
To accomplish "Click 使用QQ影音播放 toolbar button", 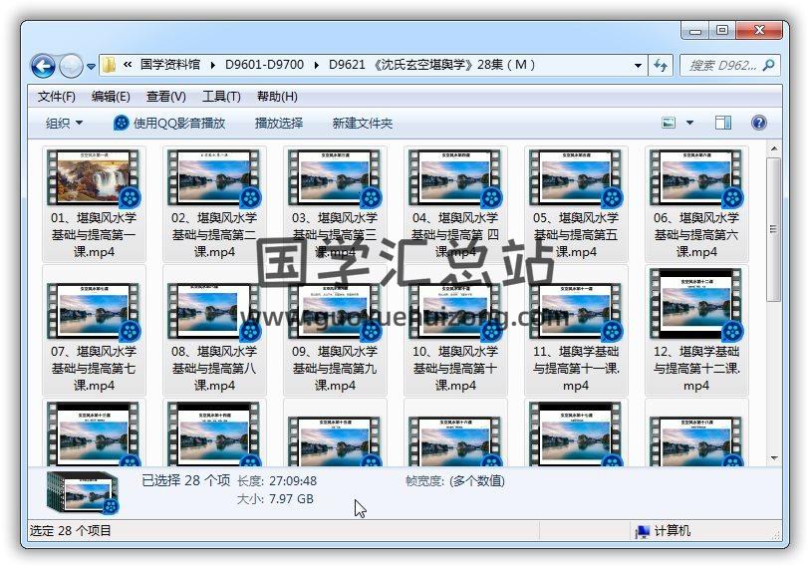I will (x=169, y=123).
